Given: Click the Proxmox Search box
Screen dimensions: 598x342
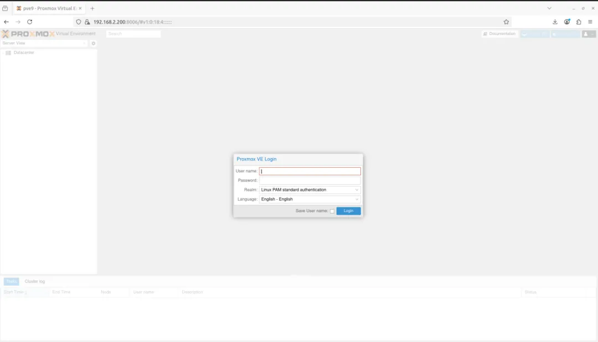Looking at the screenshot, I should [x=133, y=34].
